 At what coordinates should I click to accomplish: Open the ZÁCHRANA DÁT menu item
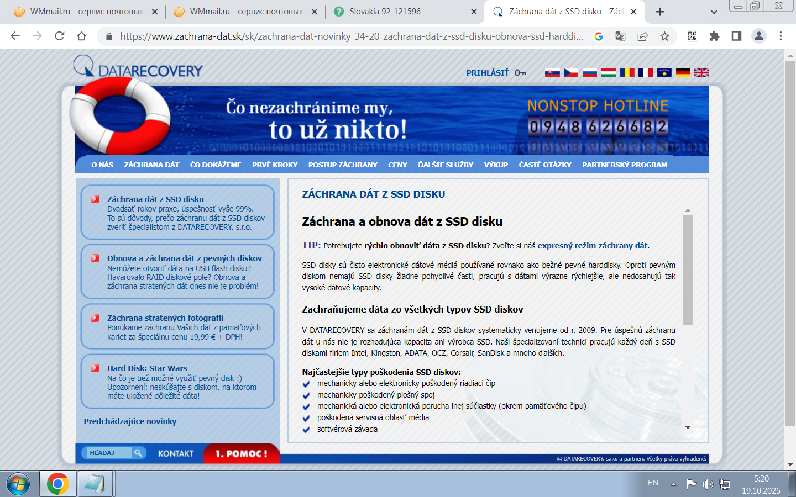[x=151, y=165]
